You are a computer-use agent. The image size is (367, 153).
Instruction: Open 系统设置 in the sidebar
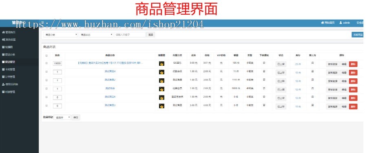pos(9,40)
